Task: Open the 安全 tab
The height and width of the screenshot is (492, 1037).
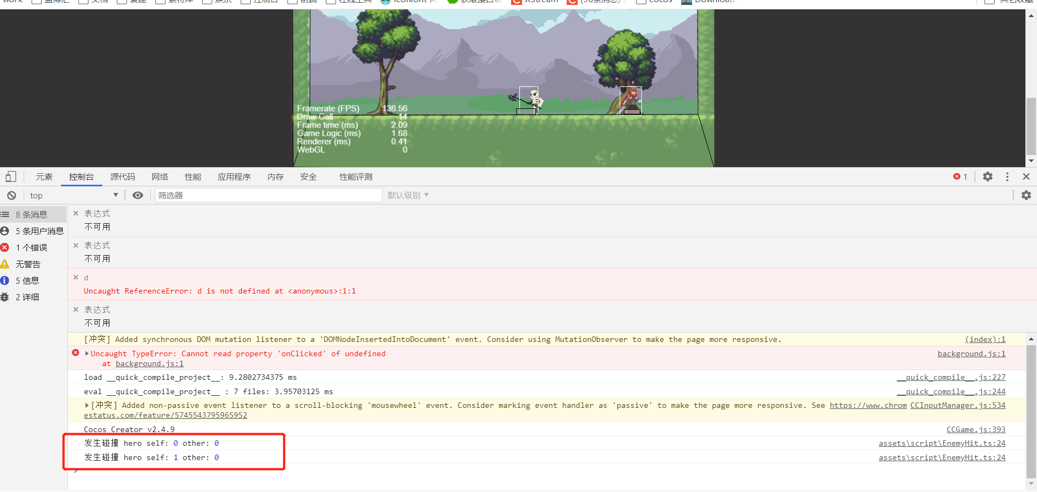Action: coord(309,176)
